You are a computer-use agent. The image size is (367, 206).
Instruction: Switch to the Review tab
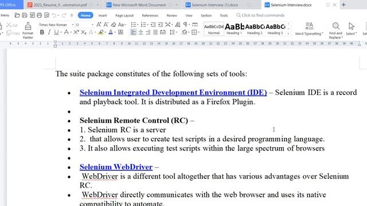(172, 15)
